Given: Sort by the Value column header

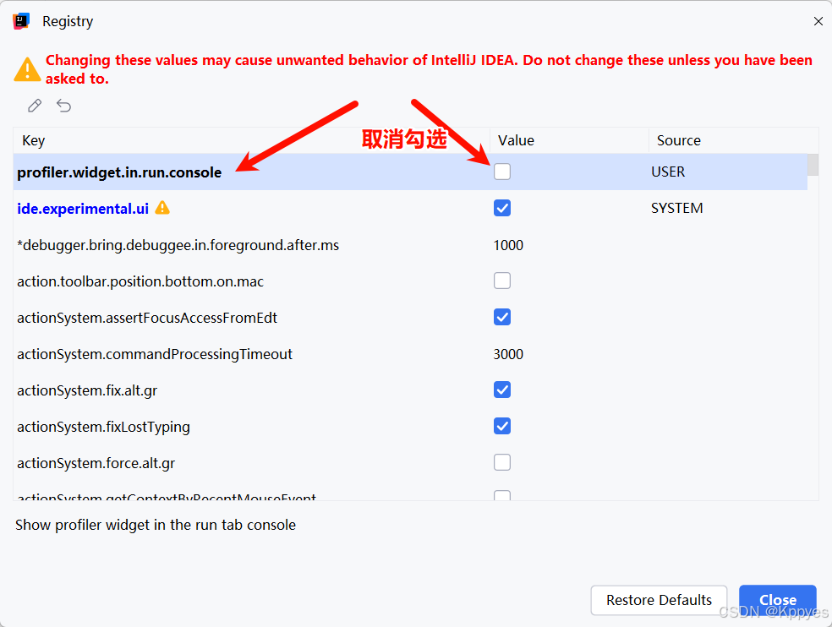Looking at the screenshot, I should [x=569, y=140].
